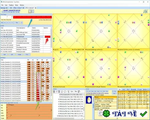Click the moon phase thumbnail in Gochar

pyautogui.click(x=89, y=100)
